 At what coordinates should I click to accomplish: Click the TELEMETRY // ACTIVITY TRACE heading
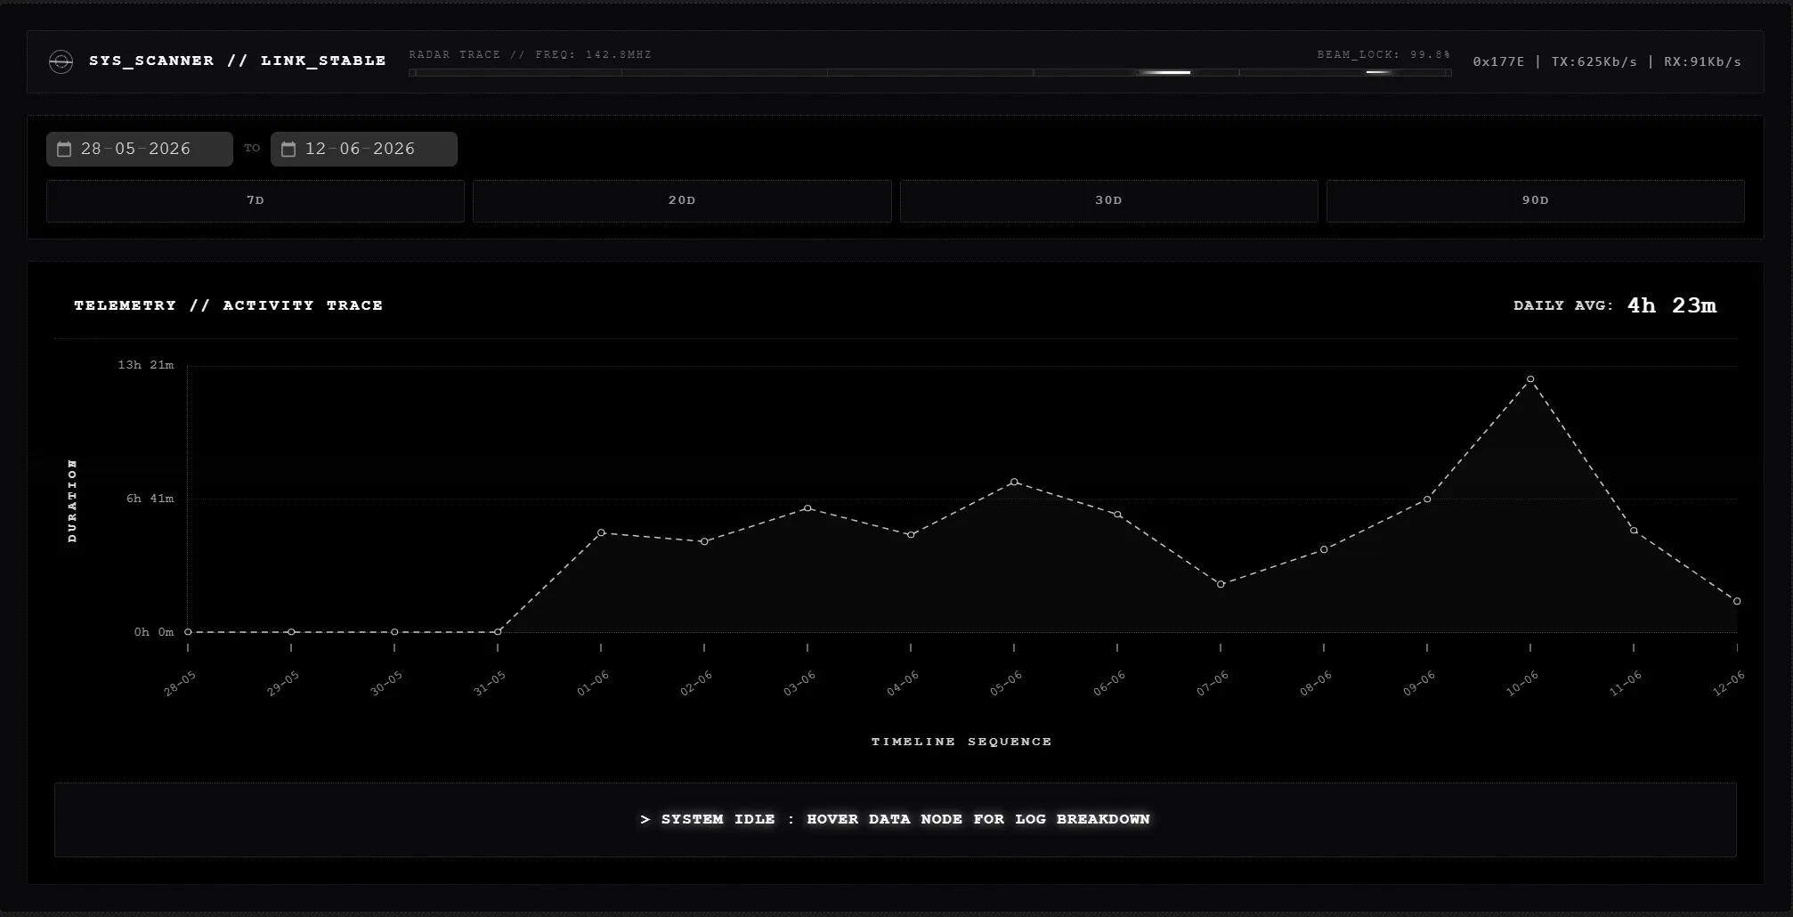(x=228, y=305)
